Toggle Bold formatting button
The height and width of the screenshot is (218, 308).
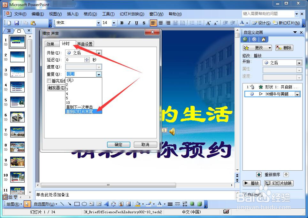pos(122,23)
